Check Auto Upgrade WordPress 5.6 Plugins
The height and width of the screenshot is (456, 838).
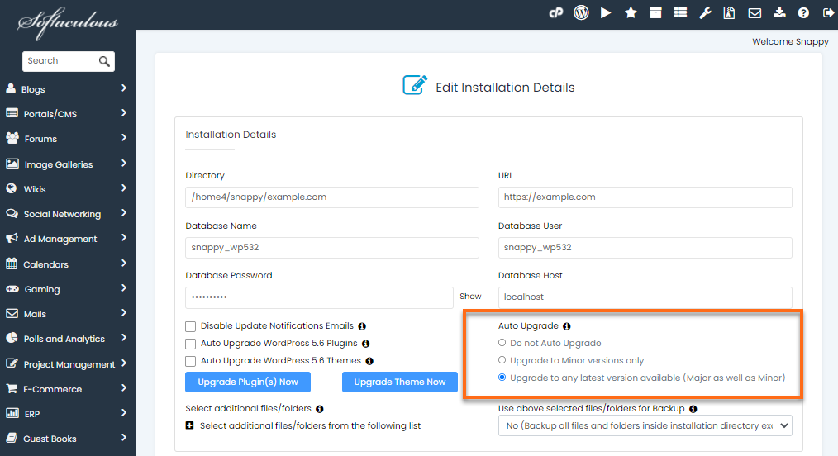(191, 344)
